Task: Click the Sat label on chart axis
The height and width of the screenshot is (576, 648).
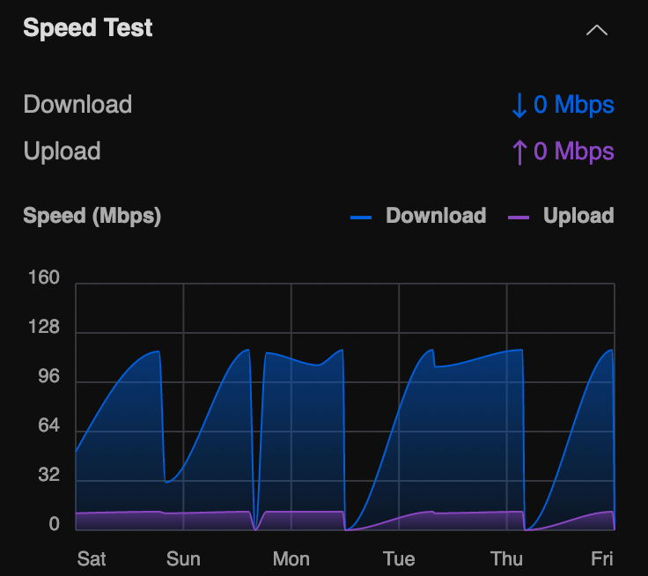Action: pos(92,558)
